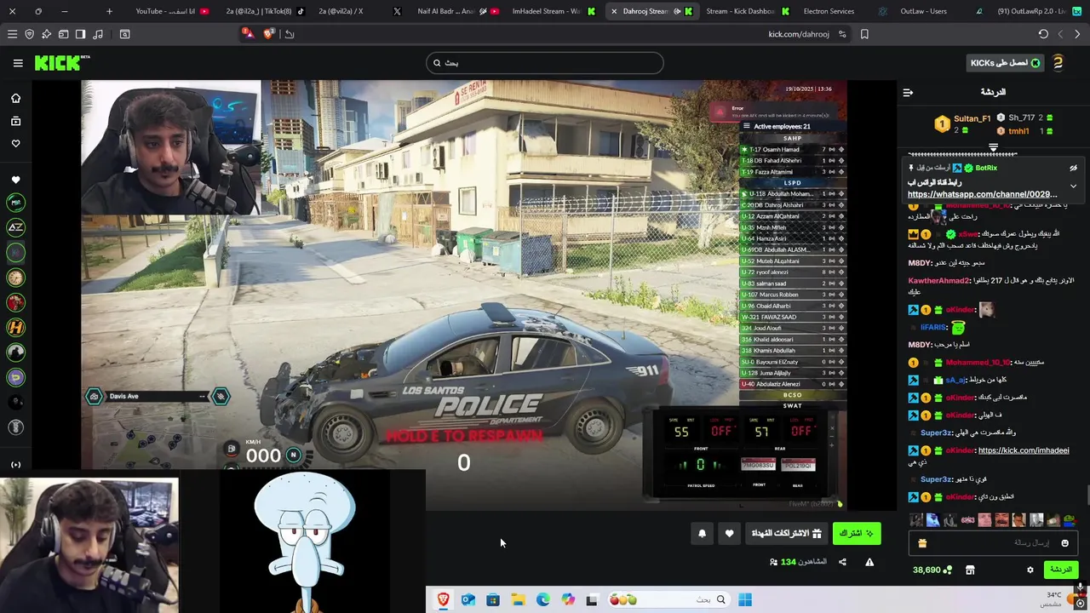Screen dimensions: 1090x613
Task: Toggle browser sidebar panel icon
Action: point(80,34)
